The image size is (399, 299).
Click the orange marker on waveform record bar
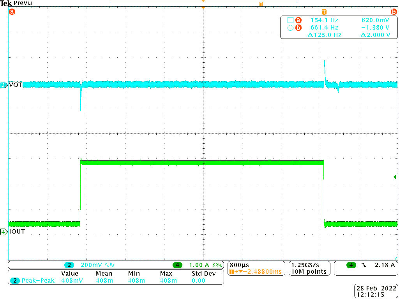pos(261,4)
